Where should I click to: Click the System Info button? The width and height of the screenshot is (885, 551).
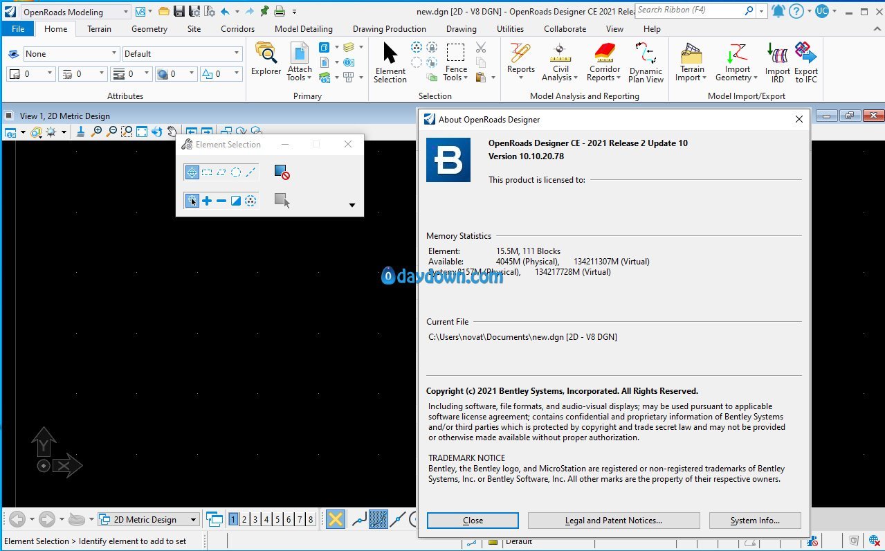point(755,521)
